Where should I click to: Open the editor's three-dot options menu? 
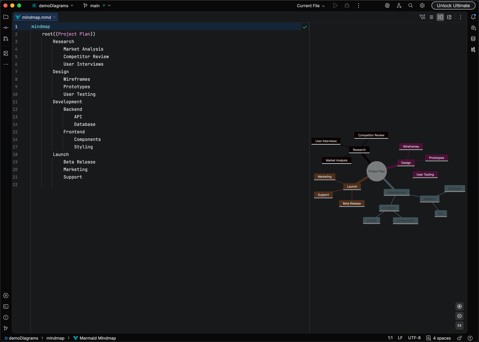click(461, 17)
